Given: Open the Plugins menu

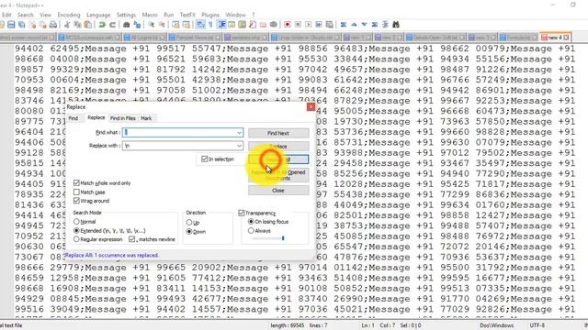Looking at the screenshot, I should [x=210, y=15].
